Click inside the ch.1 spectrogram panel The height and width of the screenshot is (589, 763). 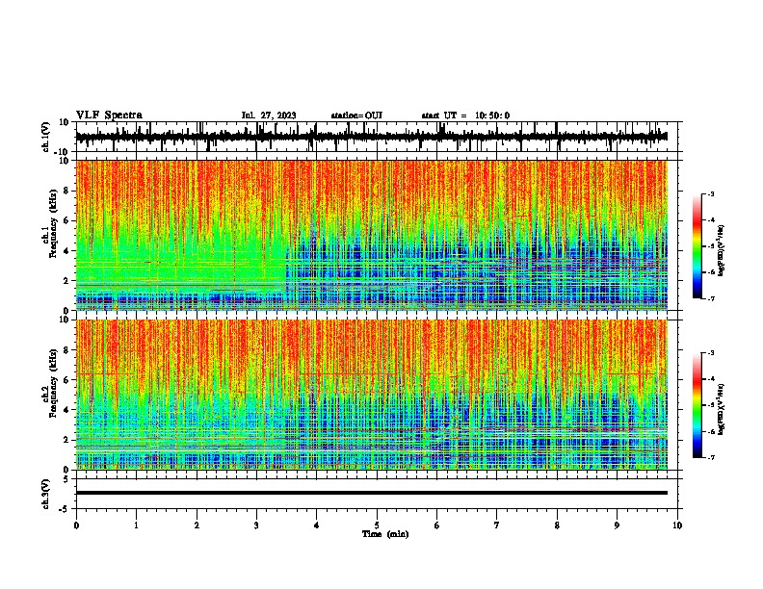[372, 235]
